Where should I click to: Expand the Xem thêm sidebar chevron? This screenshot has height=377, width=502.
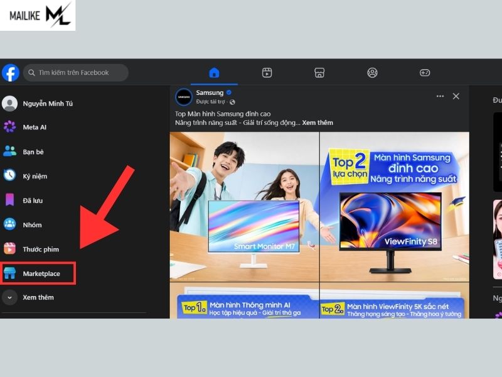(9, 297)
